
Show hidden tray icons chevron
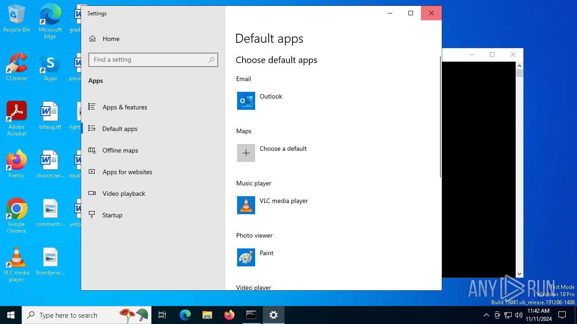pyautogui.click(x=486, y=315)
